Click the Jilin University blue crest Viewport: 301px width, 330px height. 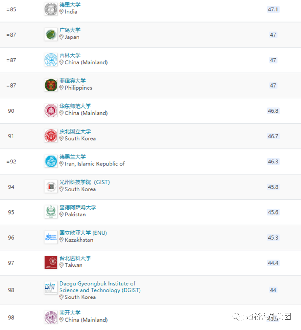[x=51, y=60]
